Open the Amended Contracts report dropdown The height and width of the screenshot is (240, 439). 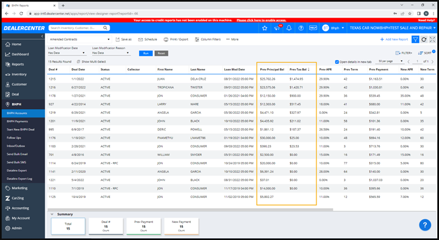[79, 40]
